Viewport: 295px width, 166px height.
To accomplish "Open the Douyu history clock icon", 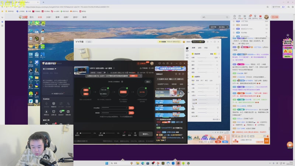I will [x=235, y=16].
